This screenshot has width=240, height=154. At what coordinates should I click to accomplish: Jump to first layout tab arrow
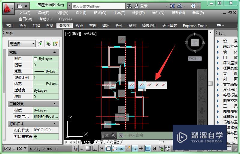pyautogui.click(x=66, y=142)
